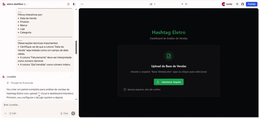The image size is (260, 118).
Task: Expand the "Thought for 8 seconds" section
Action: click(x=22, y=83)
